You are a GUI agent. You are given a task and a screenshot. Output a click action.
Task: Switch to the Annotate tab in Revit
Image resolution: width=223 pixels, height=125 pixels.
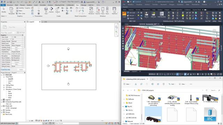[43, 5]
